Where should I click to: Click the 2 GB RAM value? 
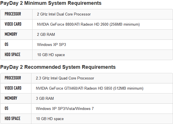point(46,35)
